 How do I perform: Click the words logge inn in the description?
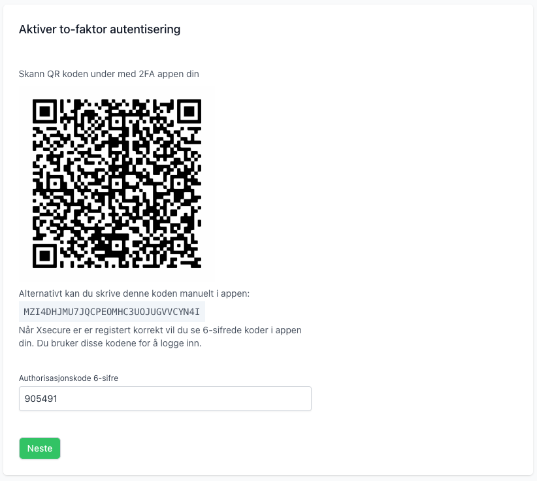pyautogui.click(x=182, y=343)
